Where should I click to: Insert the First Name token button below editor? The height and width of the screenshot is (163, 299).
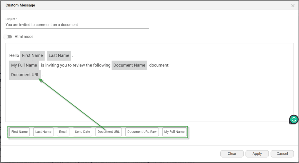click(20, 132)
